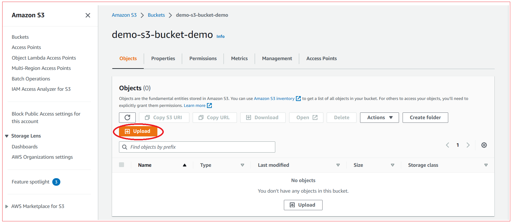
Task: Switch to the Management tab
Action: pyautogui.click(x=277, y=58)
